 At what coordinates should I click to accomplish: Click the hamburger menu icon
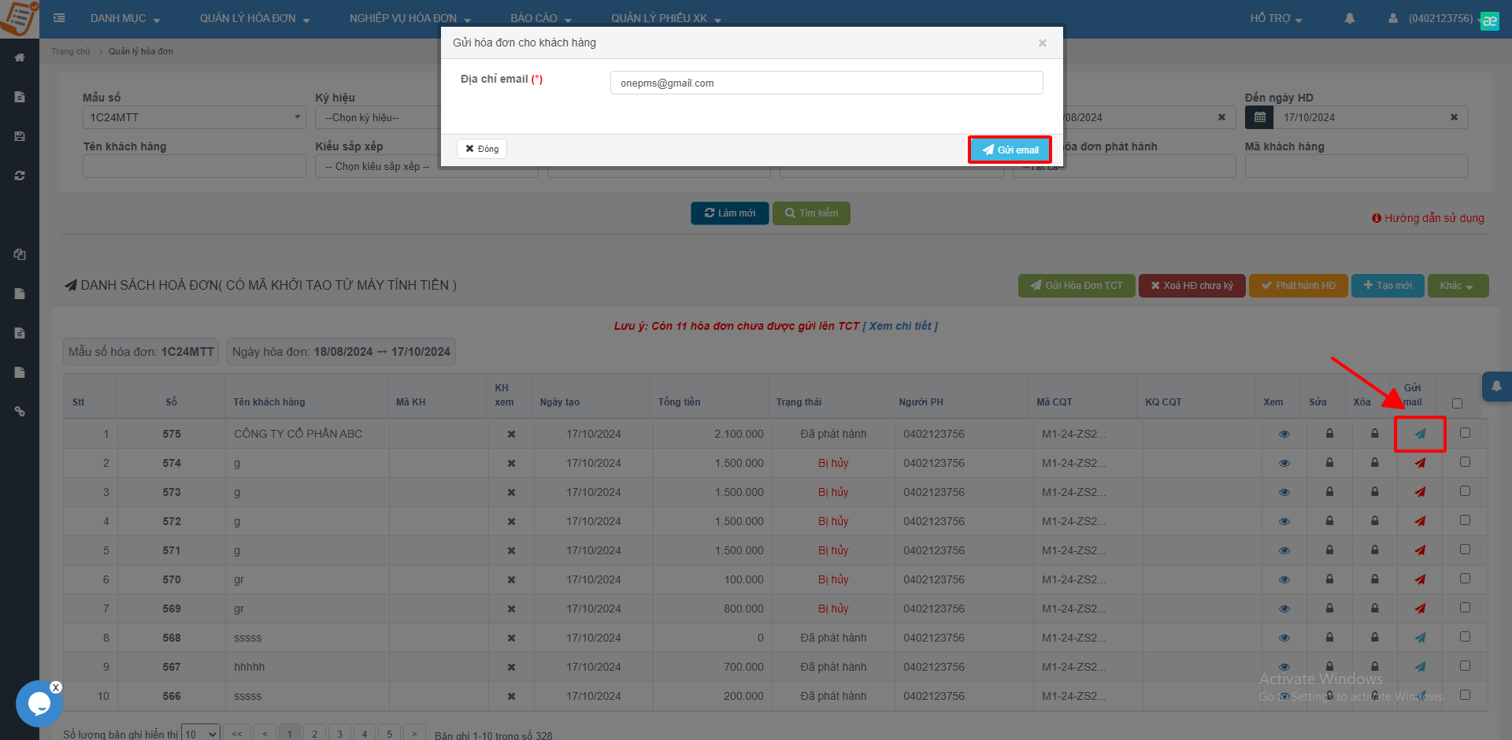[x=59, y=18]
